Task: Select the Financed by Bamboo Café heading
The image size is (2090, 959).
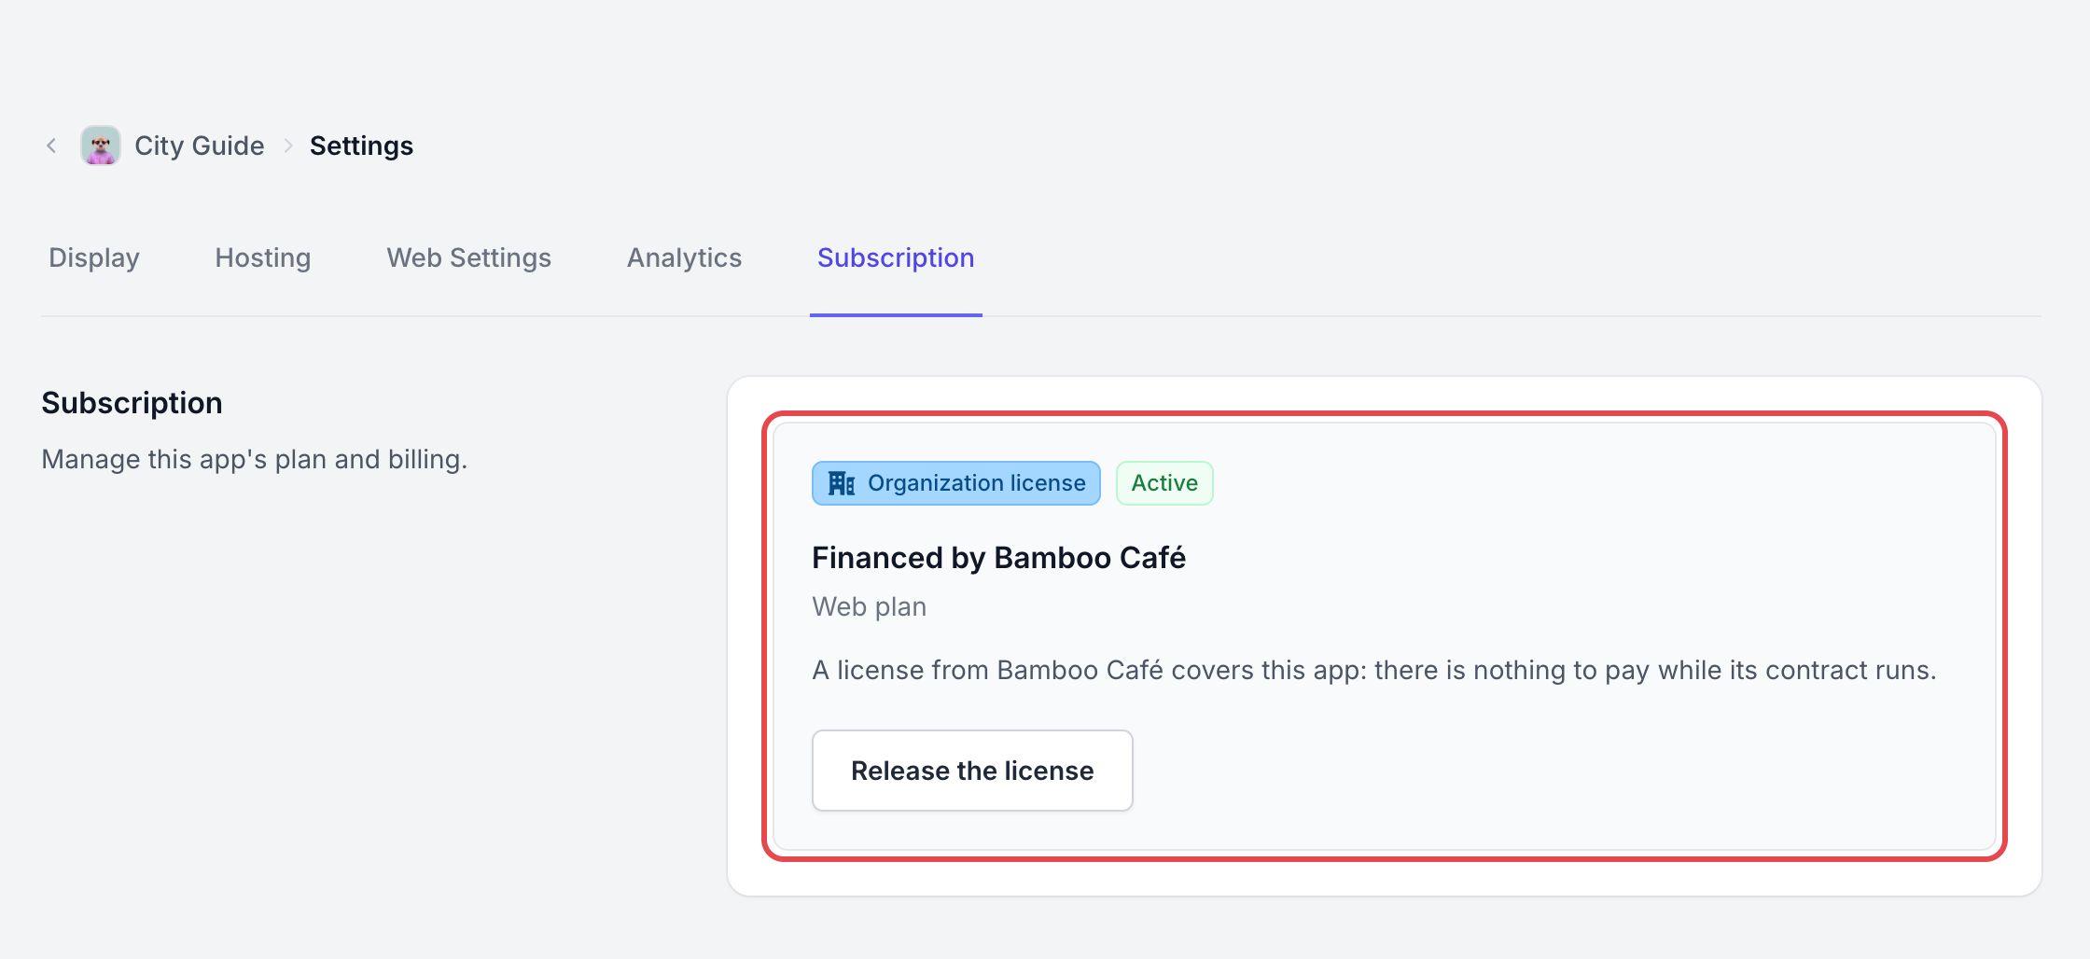Action: [998, 558]
